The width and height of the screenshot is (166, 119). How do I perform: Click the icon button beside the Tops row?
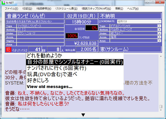pos(159,26)
